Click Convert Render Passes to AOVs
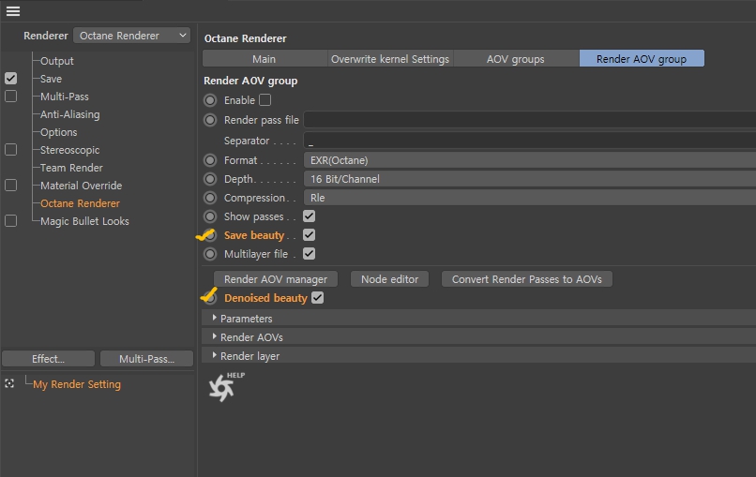The height and width of the screenshot is (477, 756). click(527, 279)
